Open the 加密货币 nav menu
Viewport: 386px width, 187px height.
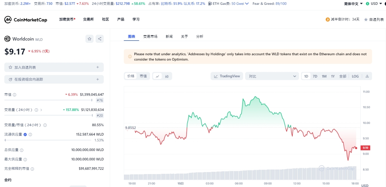[67, 19]
